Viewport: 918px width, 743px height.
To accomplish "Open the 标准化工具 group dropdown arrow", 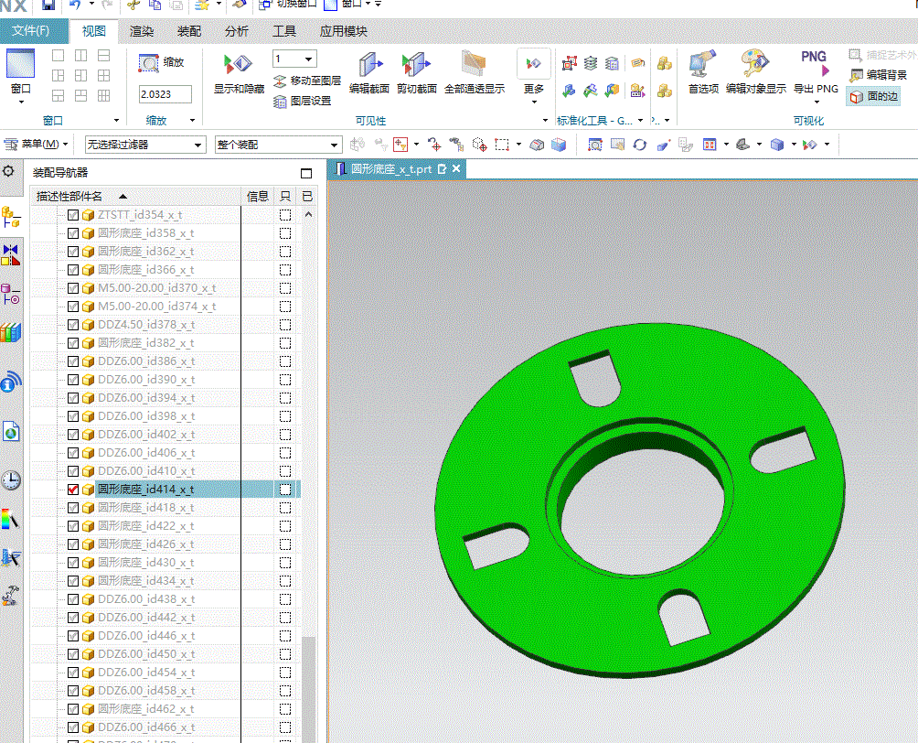I will coord(640,121).
